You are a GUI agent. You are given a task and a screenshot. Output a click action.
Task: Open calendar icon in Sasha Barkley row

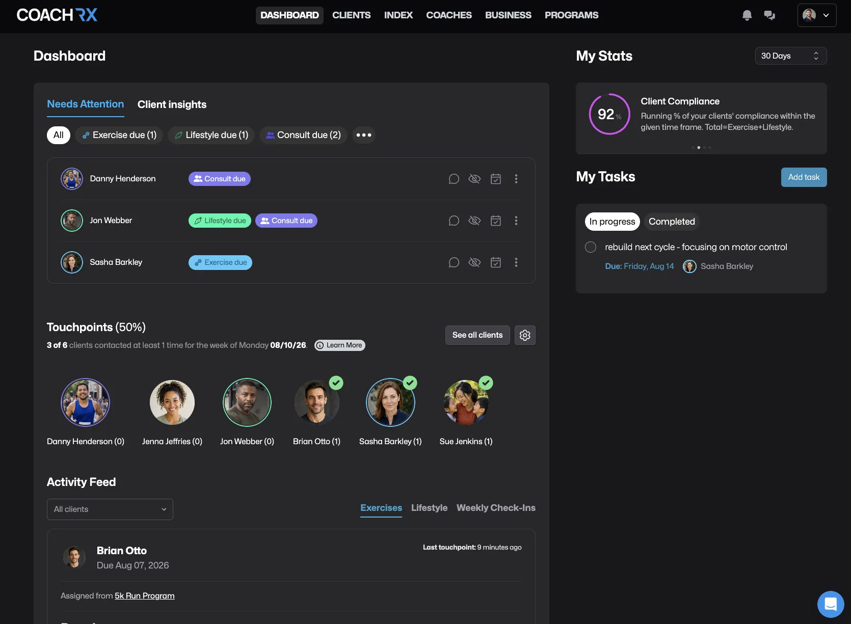496,262
